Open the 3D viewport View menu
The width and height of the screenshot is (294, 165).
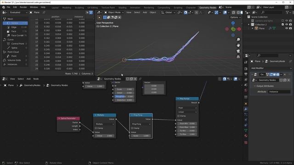[x=129, y=12]
